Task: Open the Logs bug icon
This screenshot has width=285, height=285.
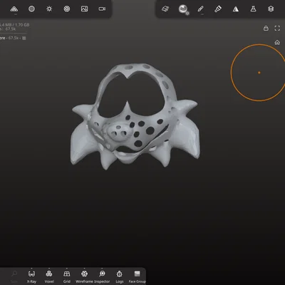Action: 120,276
